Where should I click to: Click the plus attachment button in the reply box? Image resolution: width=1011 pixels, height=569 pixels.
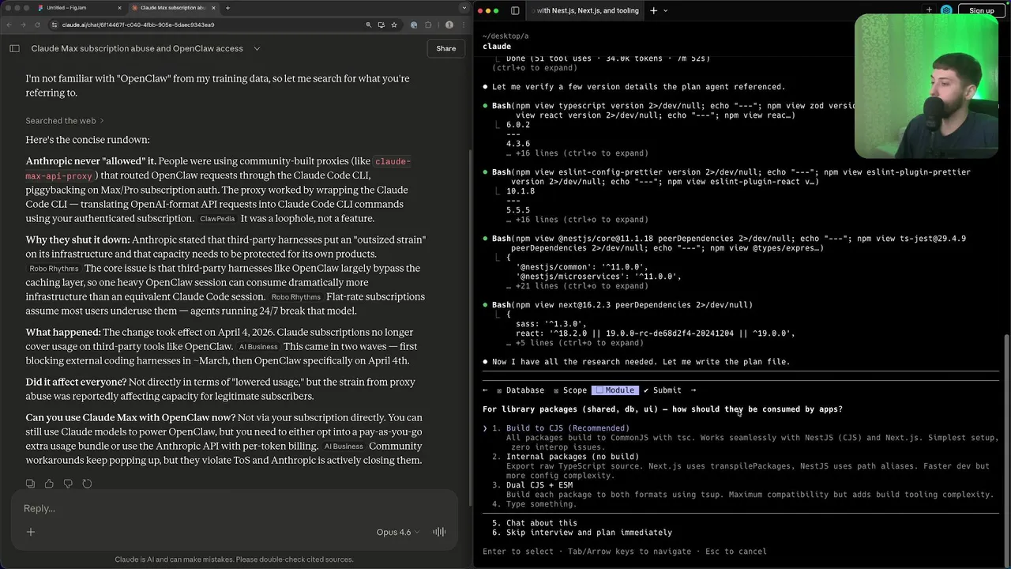[x=31, y=532]
